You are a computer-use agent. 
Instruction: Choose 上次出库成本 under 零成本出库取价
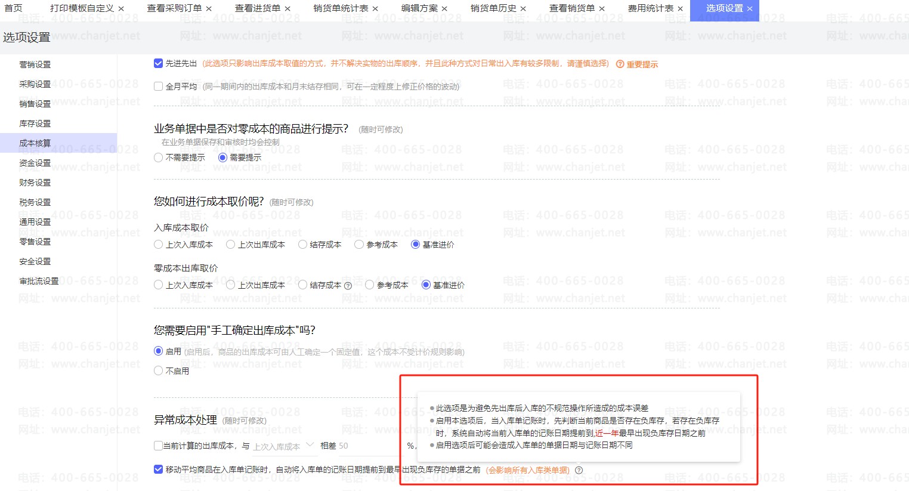(230, 285)
